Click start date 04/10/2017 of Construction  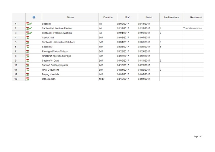coord(123,79)
